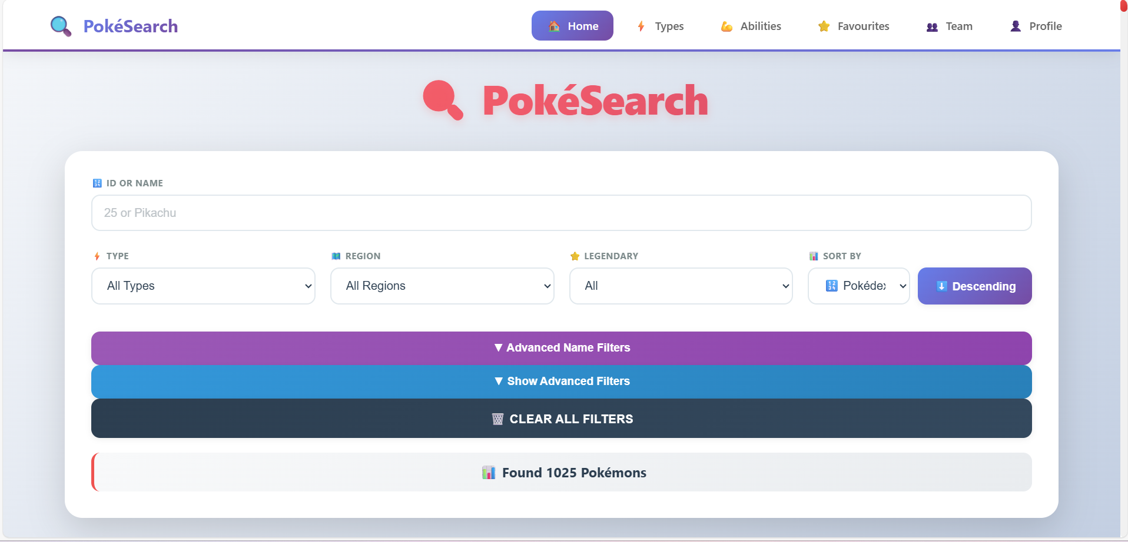Open the Legendary filter dropdown

[x=681, y=286]
